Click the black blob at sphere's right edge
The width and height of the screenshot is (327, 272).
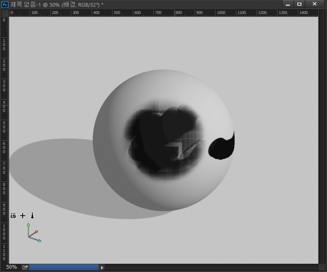click(221, 148)
